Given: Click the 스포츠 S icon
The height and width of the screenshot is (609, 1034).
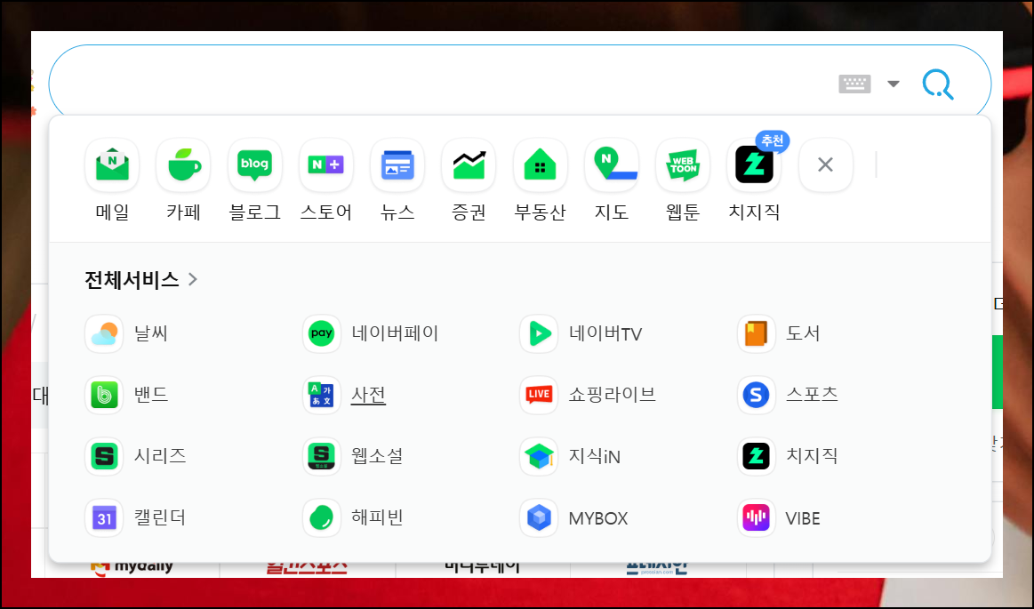Looking at the screenshot, I should coord(756,395).
